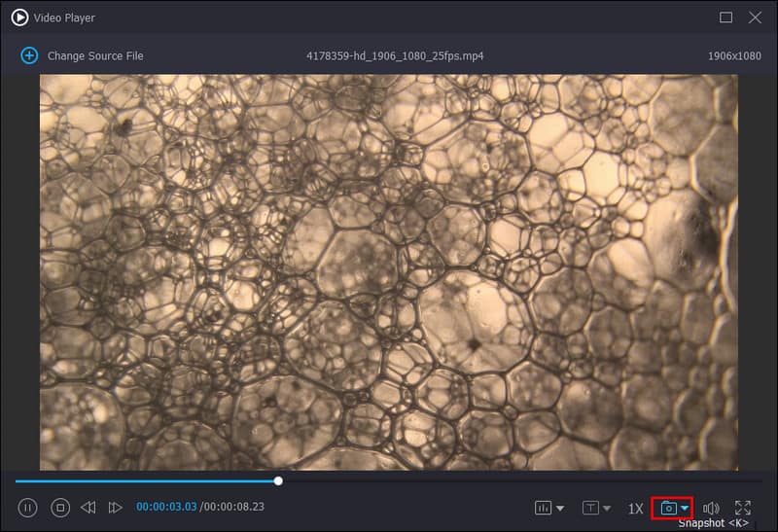The width and height of the screenshot is (778, 532).
Task: Change playback speed from 1X
Action: pos(635,508)
